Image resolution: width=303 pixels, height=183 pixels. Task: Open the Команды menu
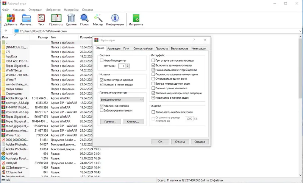click(x=19, y=10)
